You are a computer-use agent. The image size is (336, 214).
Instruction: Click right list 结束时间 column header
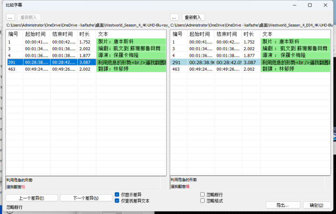[228, 34]
